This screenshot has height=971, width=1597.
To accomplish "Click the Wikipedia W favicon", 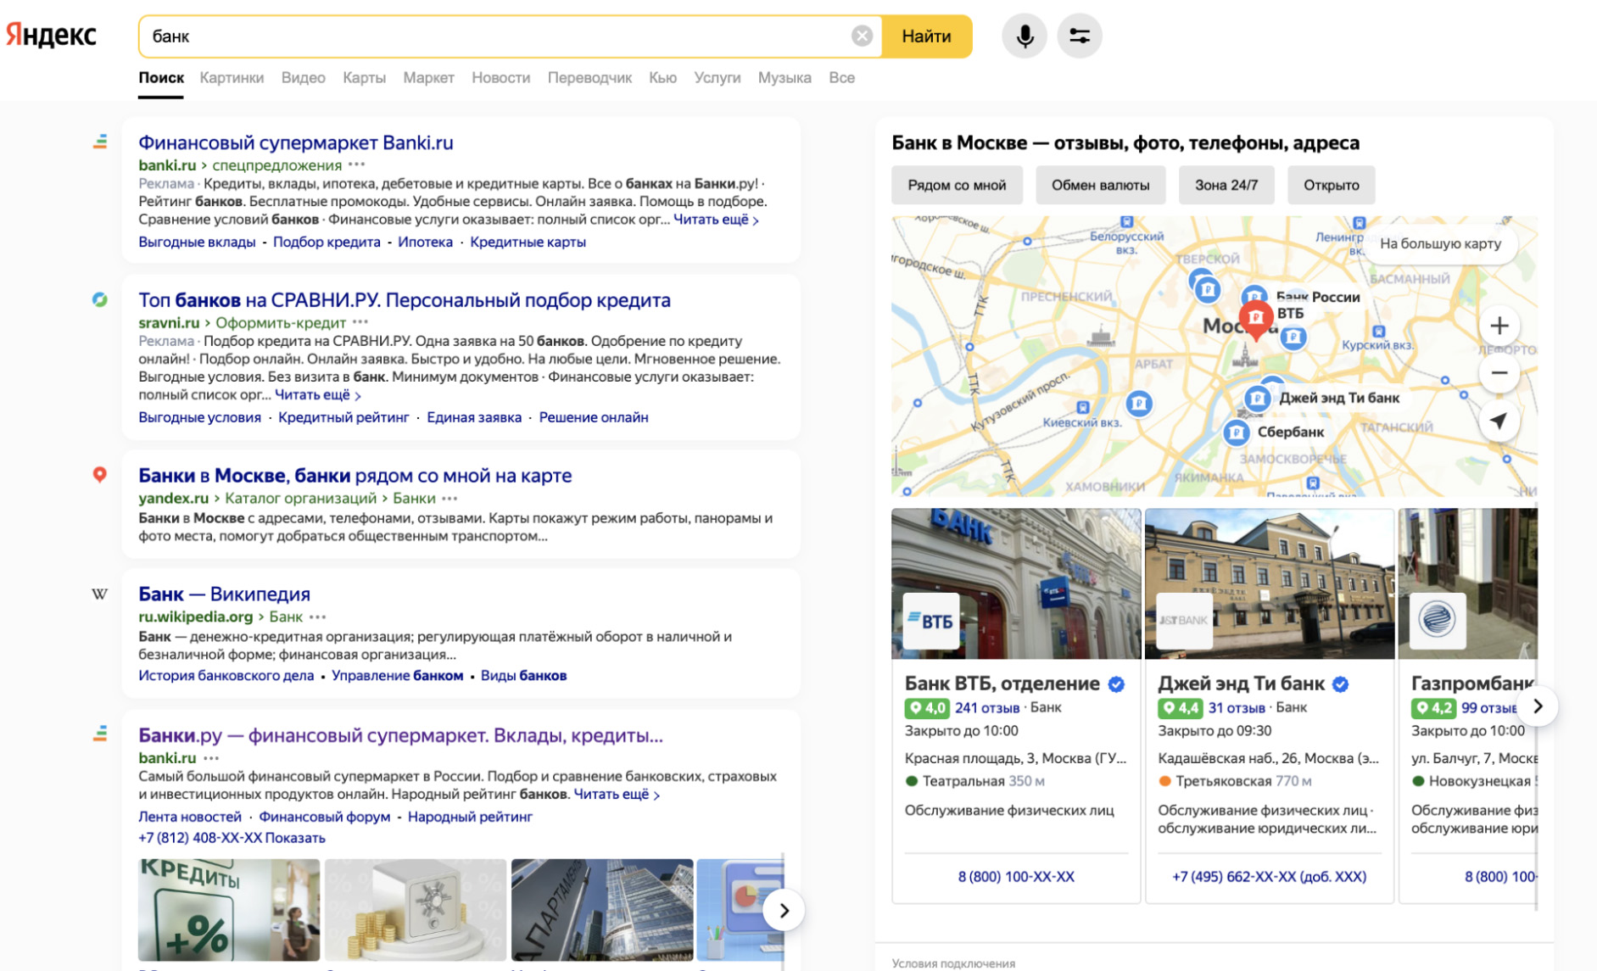I will [100, 594].
